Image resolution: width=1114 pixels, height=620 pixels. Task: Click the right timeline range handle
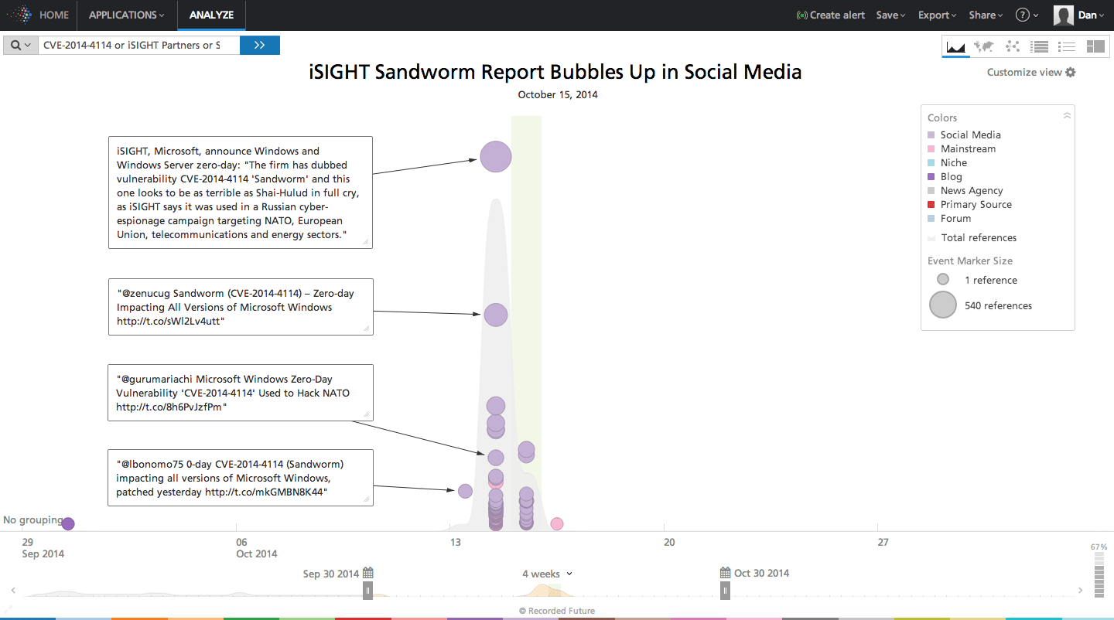coord(726,591)
